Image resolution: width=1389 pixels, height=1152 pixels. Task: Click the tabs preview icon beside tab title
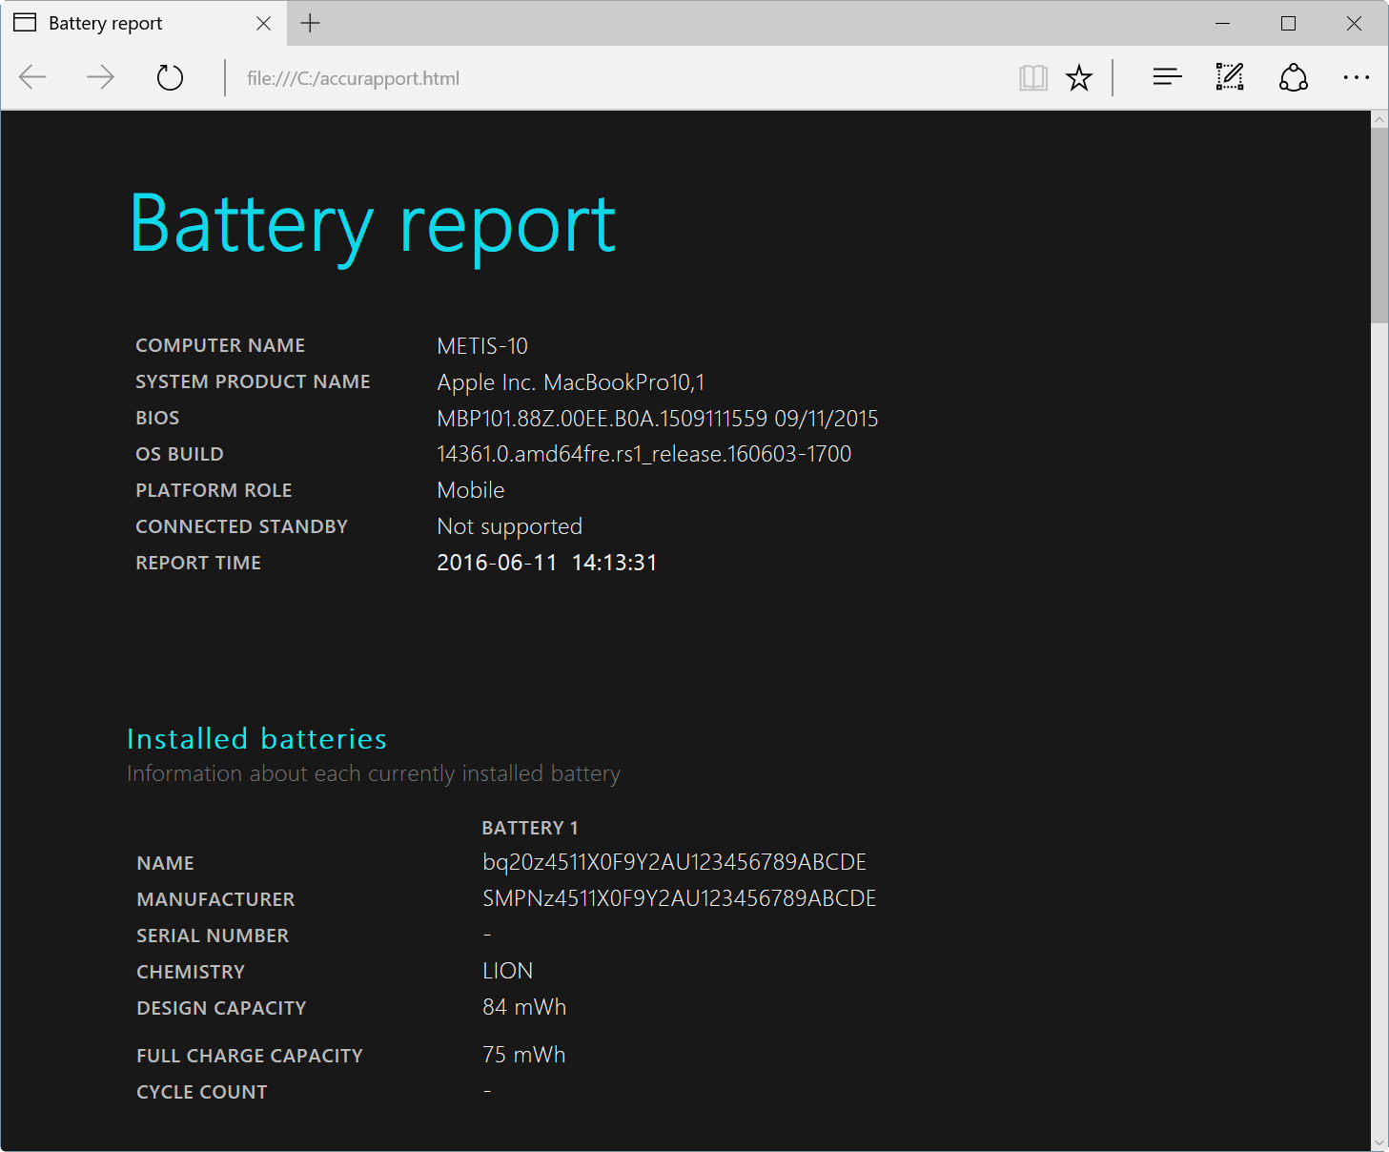pyautogui.click(x=23, y=22)
